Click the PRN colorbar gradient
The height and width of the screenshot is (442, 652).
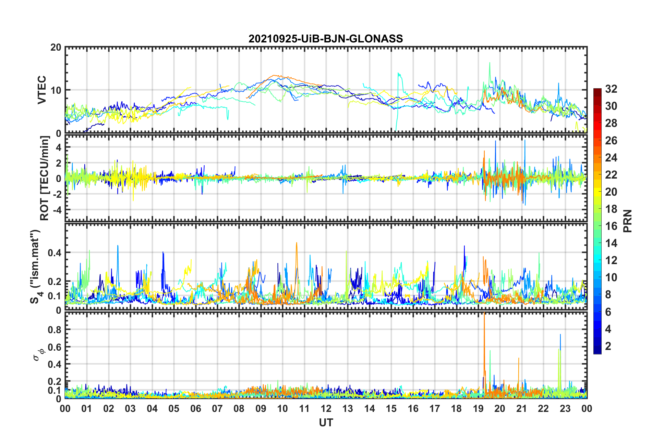(597, 221)
